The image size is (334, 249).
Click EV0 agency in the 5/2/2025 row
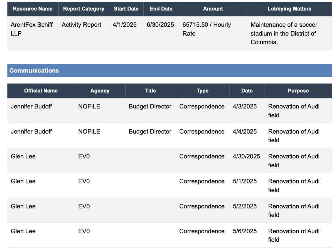tap(84, 206)
